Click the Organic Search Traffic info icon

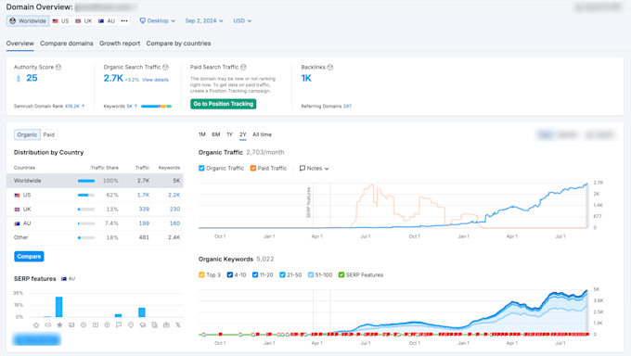(165, 67)
